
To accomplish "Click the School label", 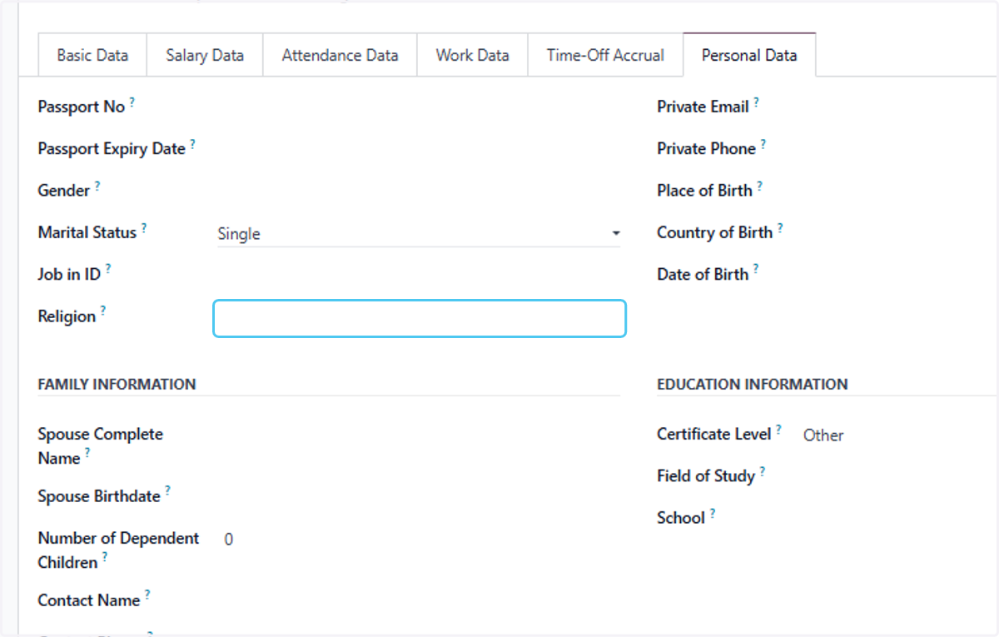I will click(681, 518).
